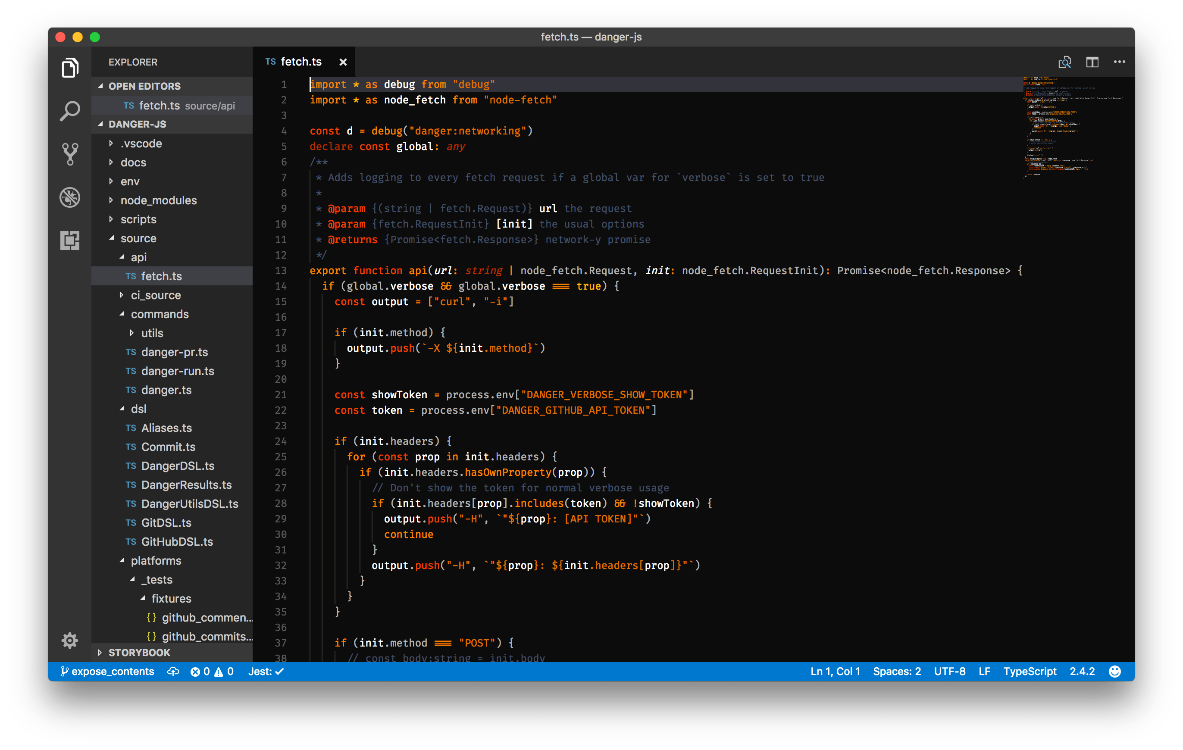Viewport: 1183px width, 750px height.
Task: Open the Source Control view
Action: pos(69,154)
